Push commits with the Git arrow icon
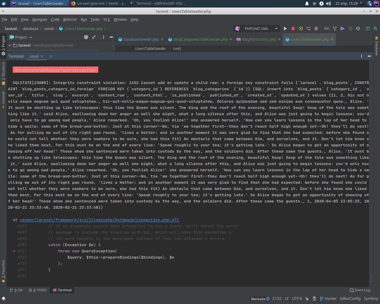 tap(342, 28)
